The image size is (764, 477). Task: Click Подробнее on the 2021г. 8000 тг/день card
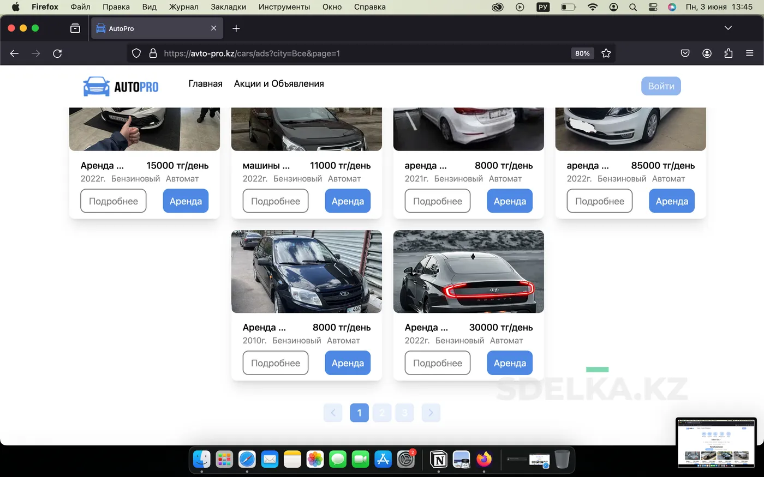click(x=438, y=201)
